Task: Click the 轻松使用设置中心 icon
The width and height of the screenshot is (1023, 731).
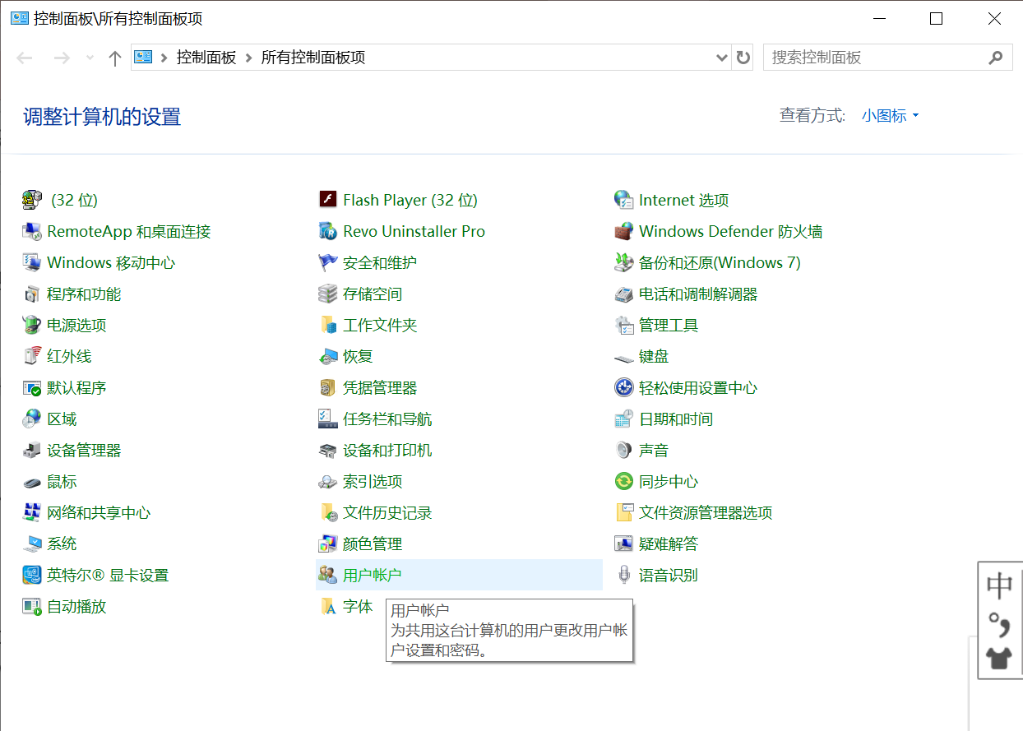Action: [x=624, y=387]
